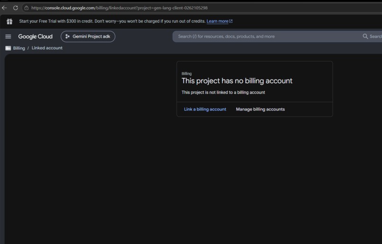Open the hamburger navigation menu
The width and height of the screenshot is (382, 244).
8,36
